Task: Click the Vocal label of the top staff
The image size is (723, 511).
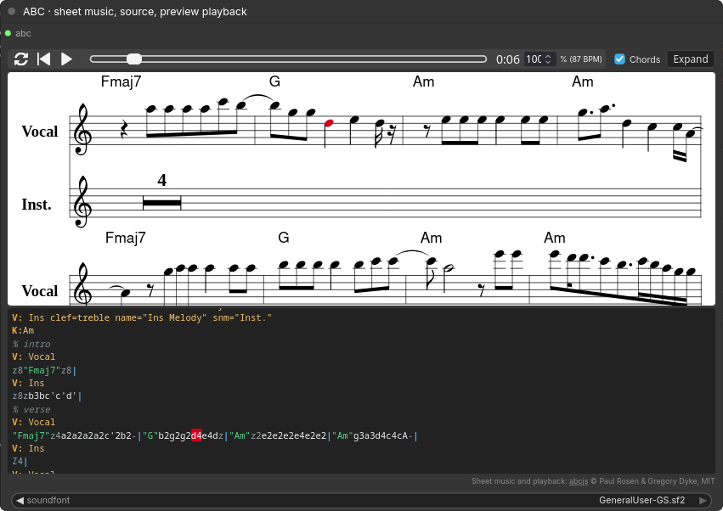Action: click(40, 132)
